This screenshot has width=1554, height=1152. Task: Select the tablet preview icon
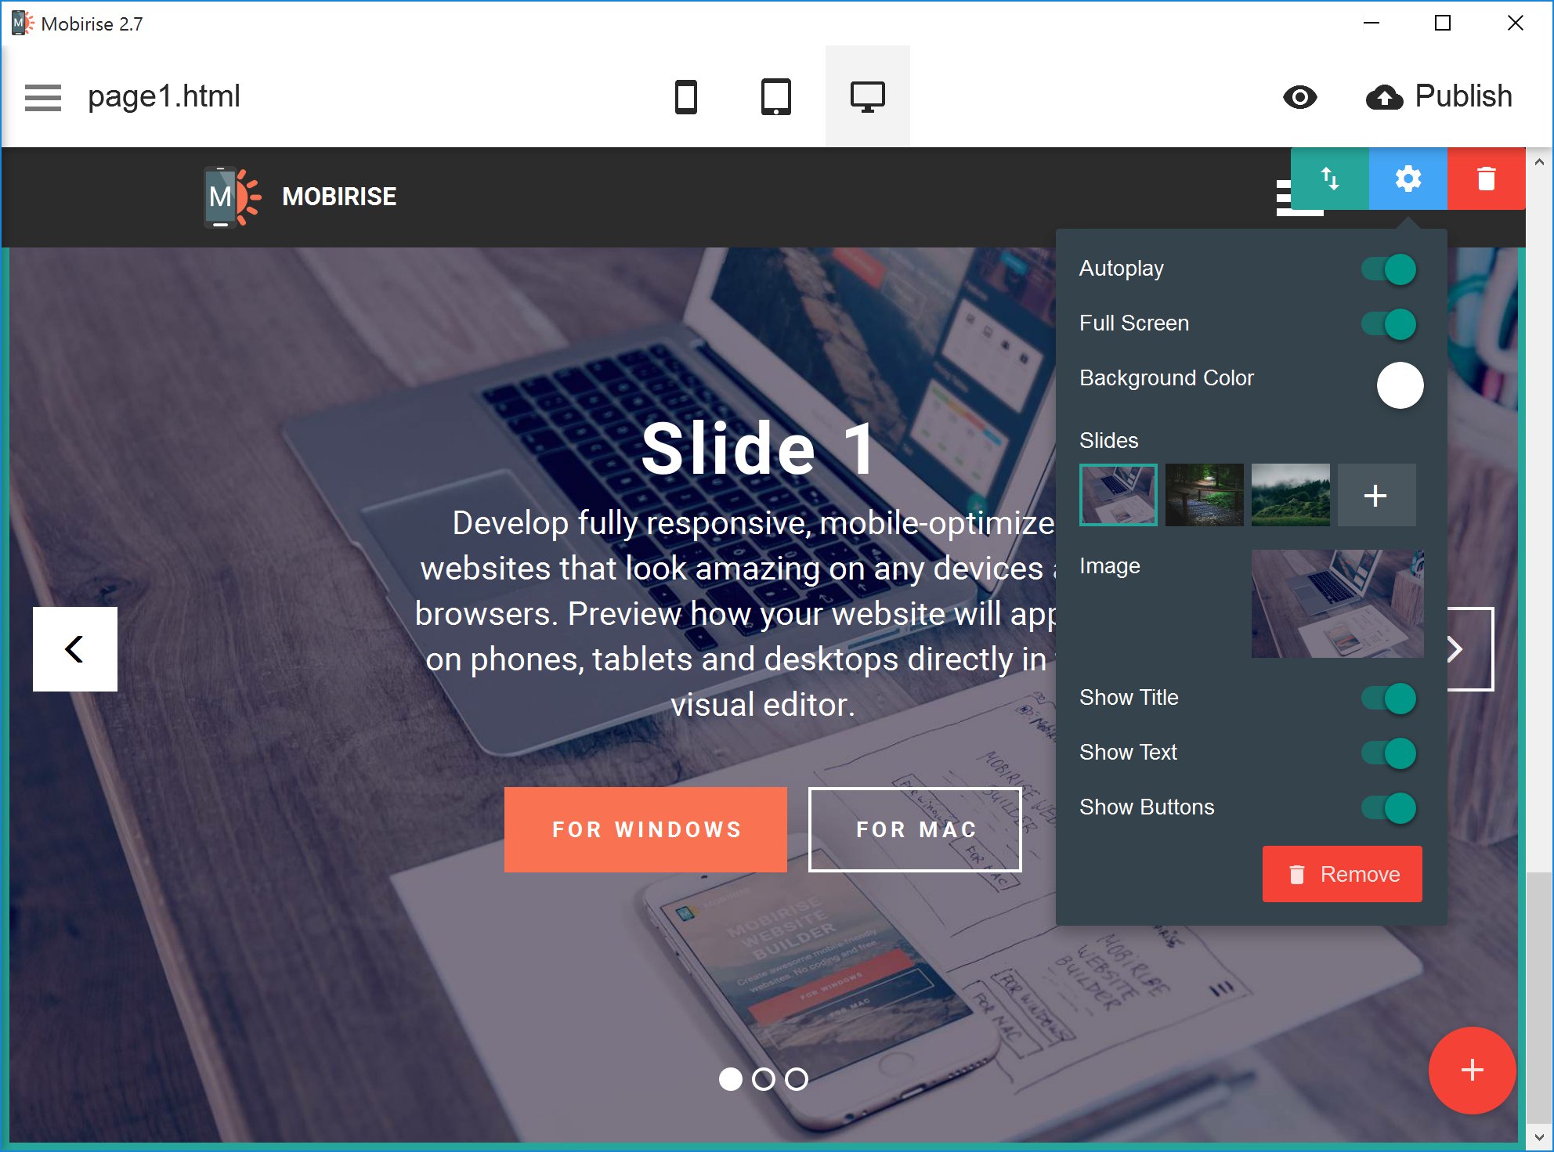[775, 97]
